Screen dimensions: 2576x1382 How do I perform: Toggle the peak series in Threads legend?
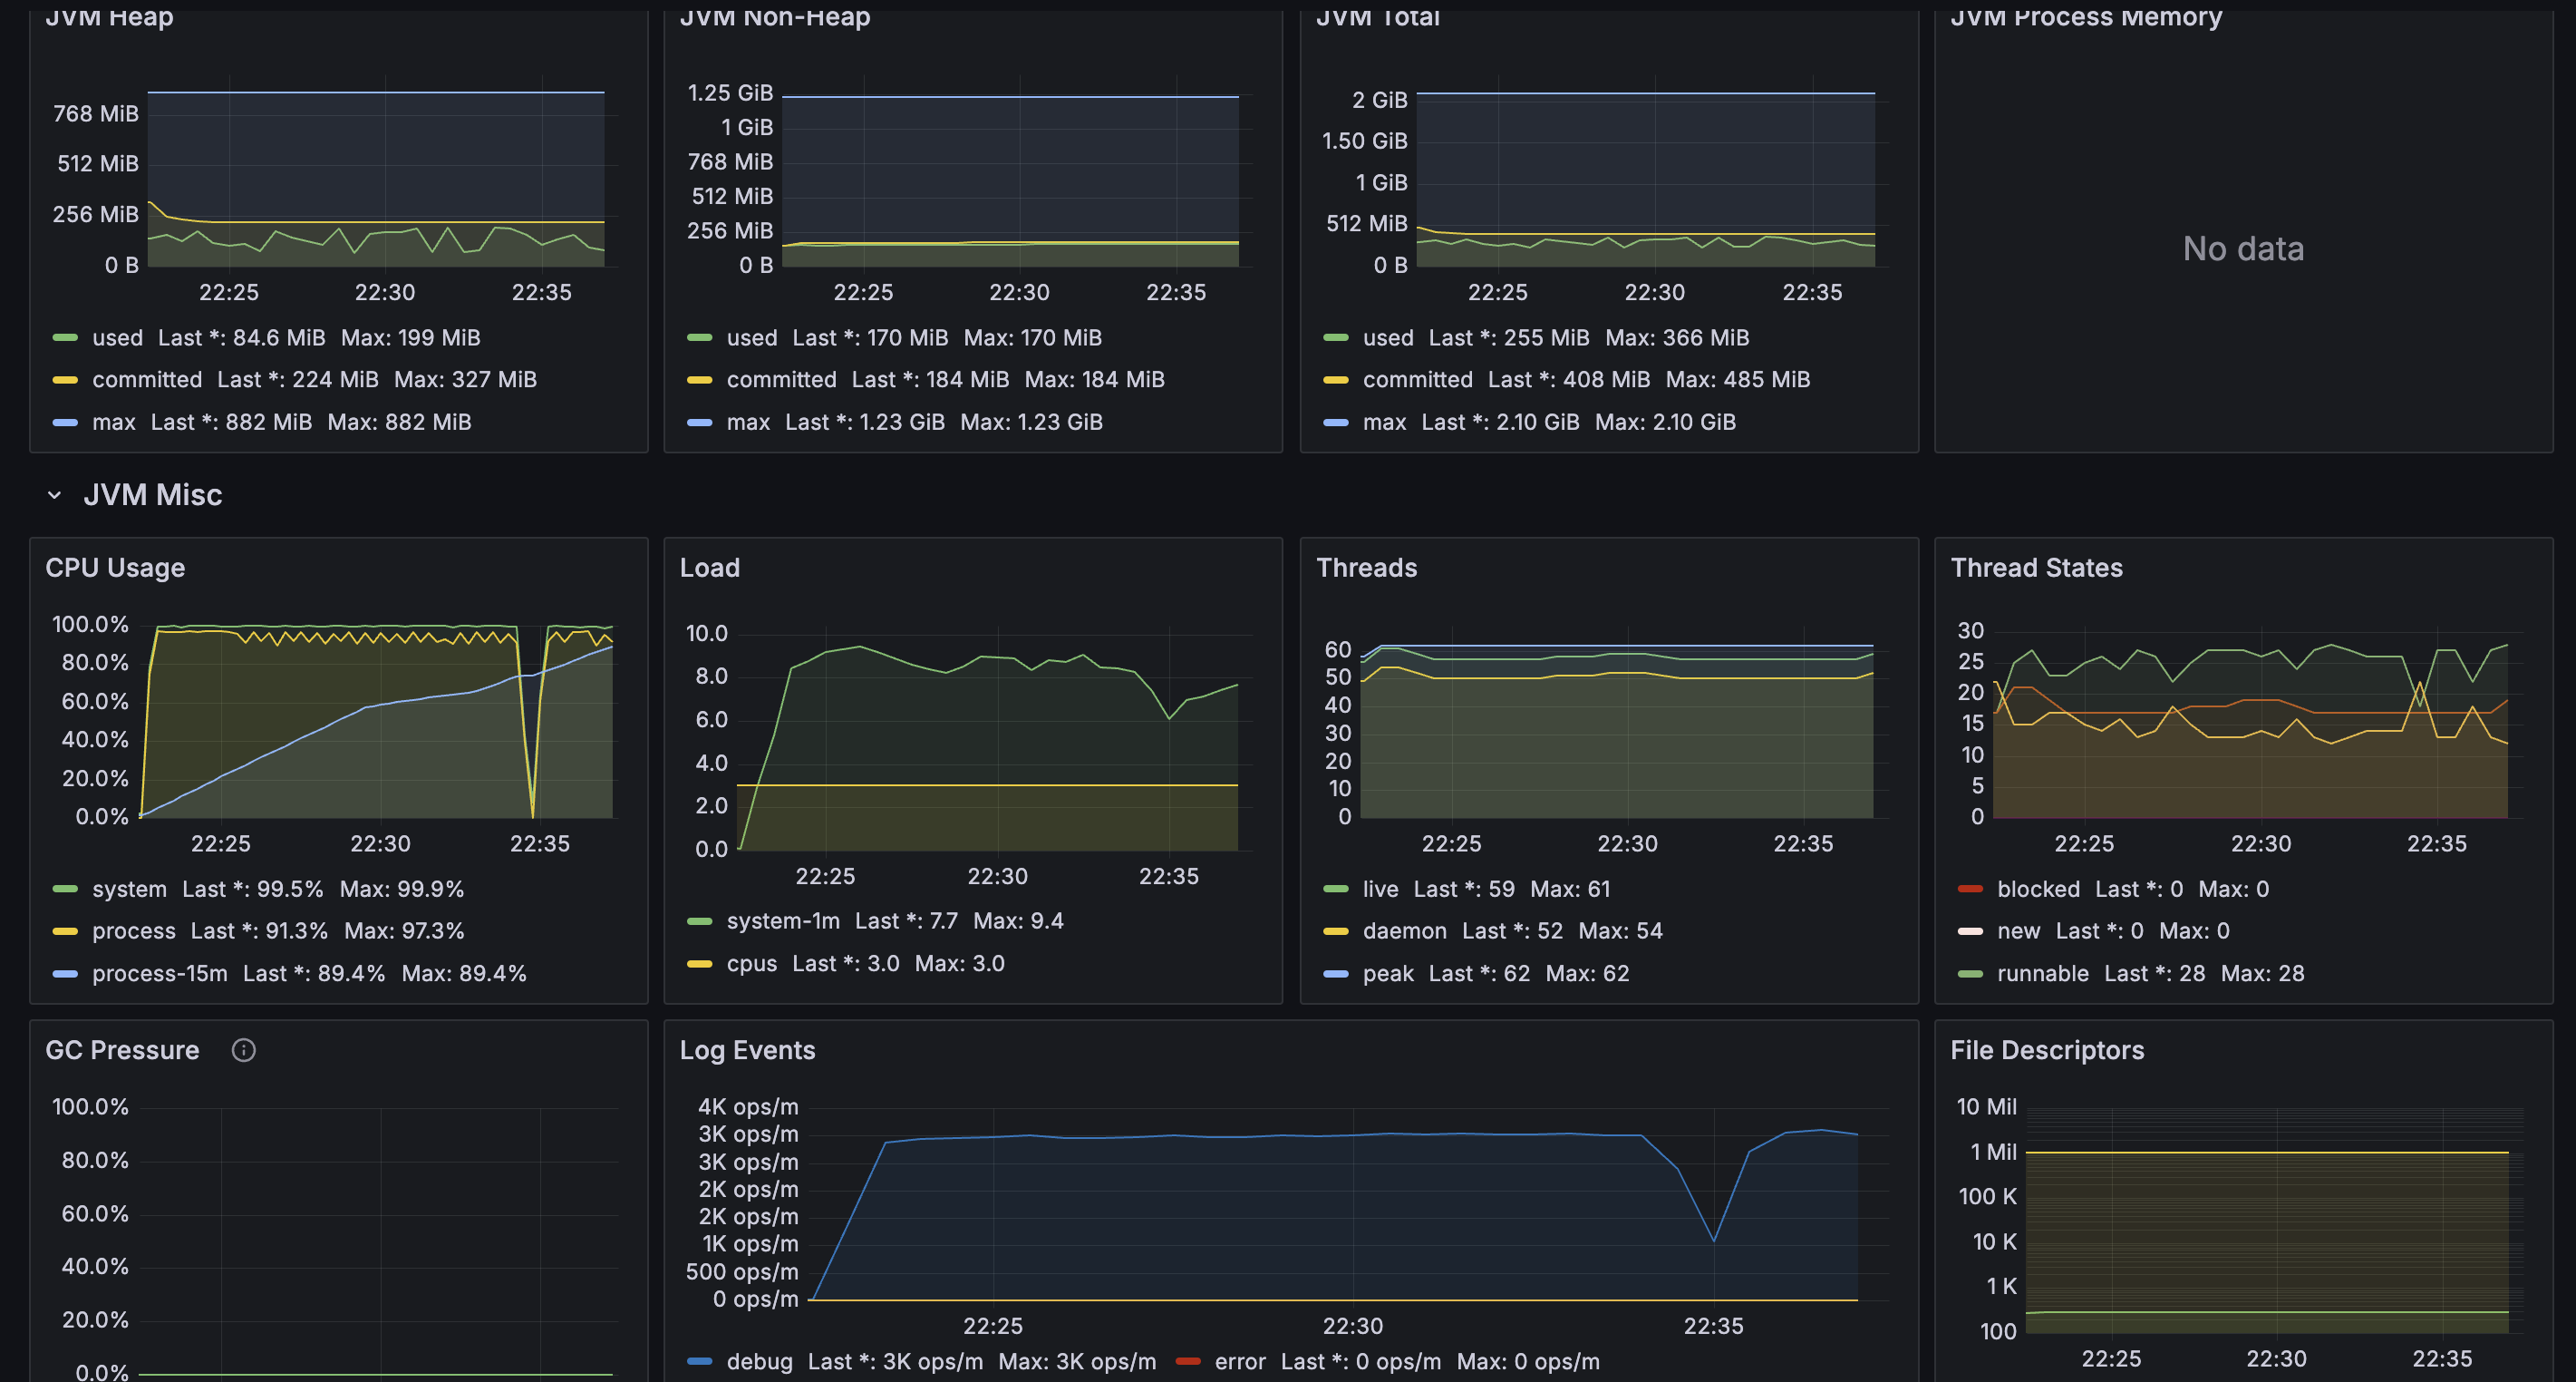point(1387,973)
